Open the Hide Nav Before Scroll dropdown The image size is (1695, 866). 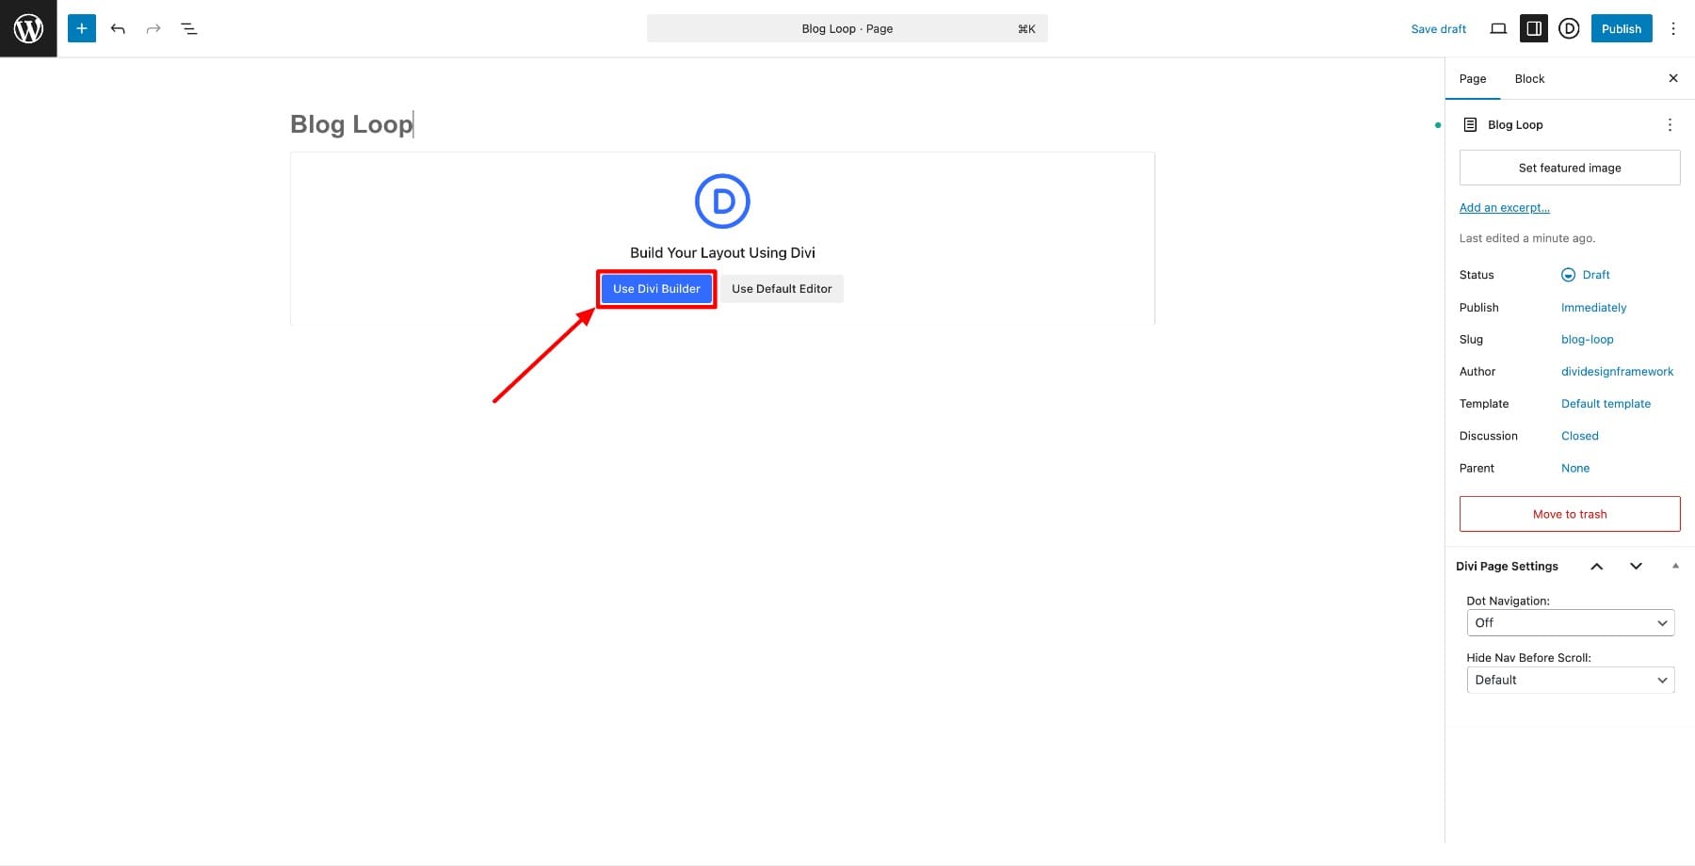click(1571, 680)
